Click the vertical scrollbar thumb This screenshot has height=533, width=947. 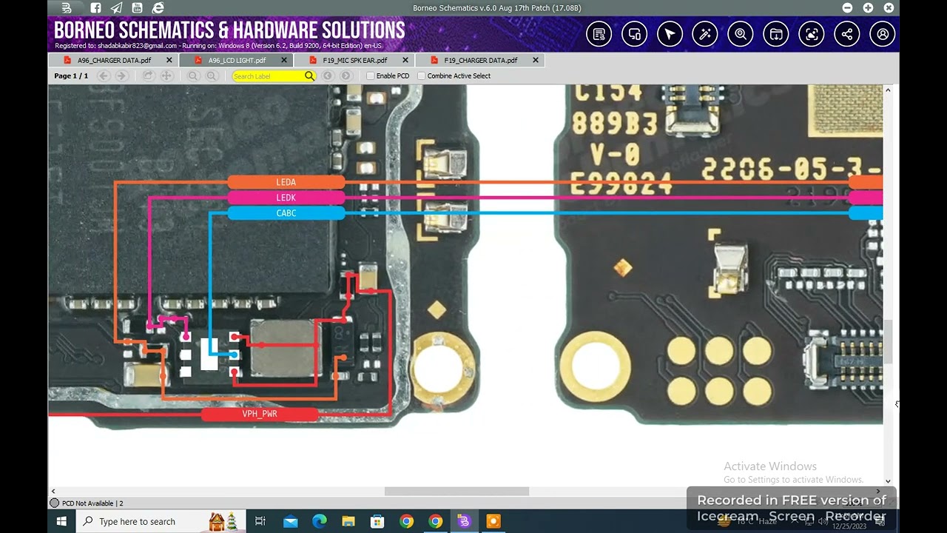889,342
